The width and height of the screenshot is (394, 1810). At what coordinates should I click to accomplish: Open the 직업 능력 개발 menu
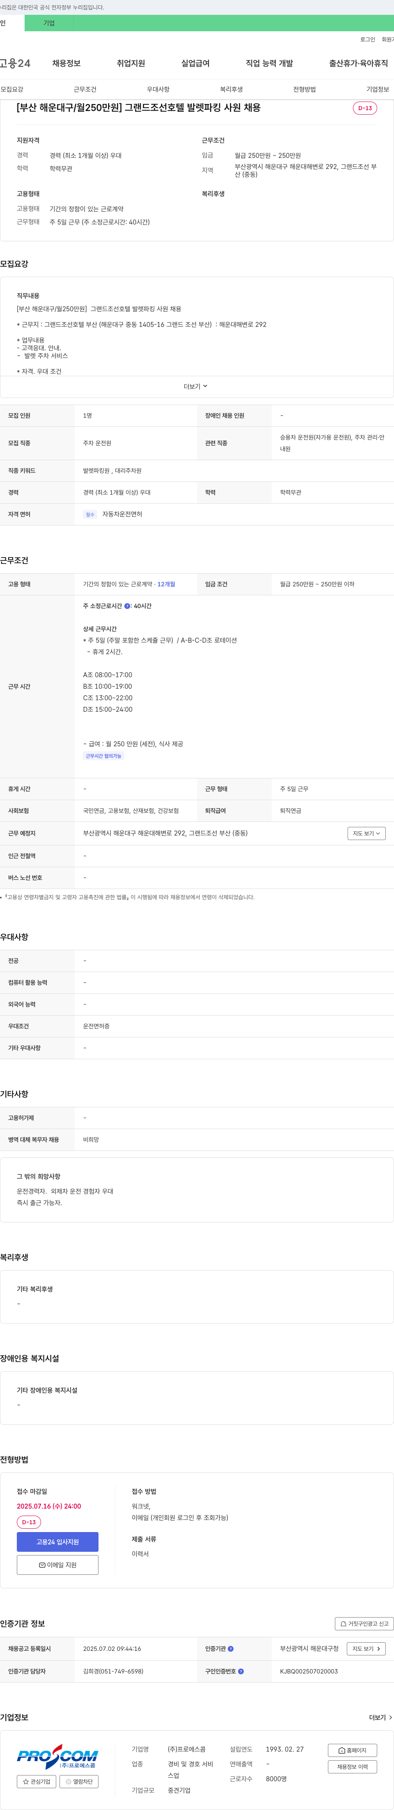point(269,63)
